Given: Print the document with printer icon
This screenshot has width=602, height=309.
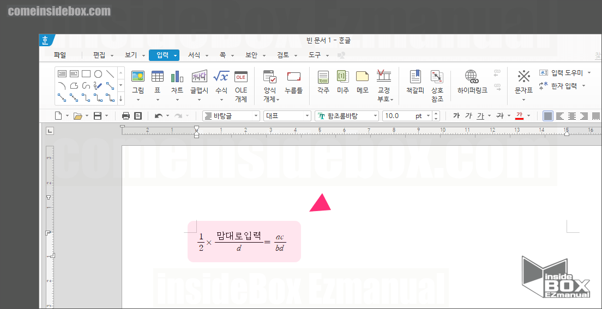Looking at the screenshot, I should [126, 116].
